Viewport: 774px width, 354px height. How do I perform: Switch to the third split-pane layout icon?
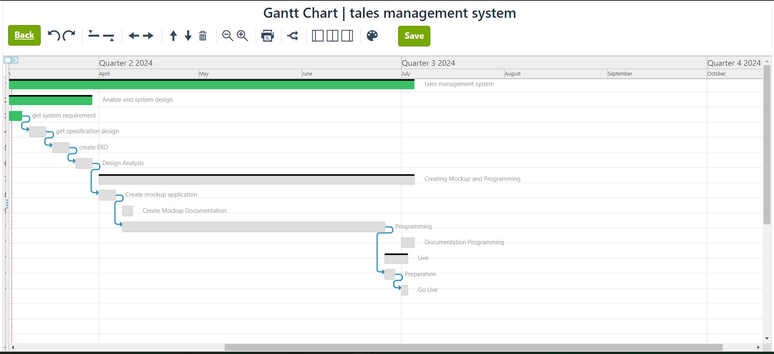(x=347, y=36)
